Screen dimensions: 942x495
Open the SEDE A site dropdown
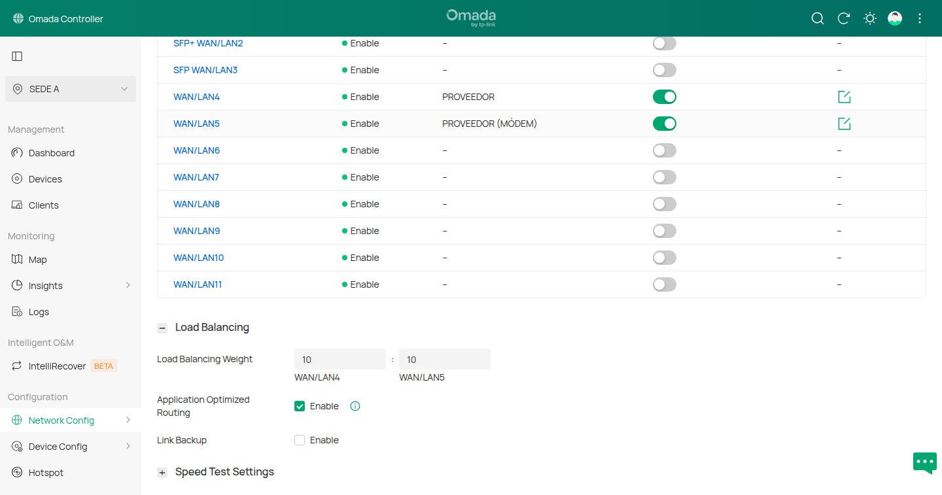[x=71, y=89]
